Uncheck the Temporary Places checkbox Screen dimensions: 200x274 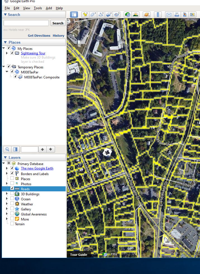click(9, 66)
